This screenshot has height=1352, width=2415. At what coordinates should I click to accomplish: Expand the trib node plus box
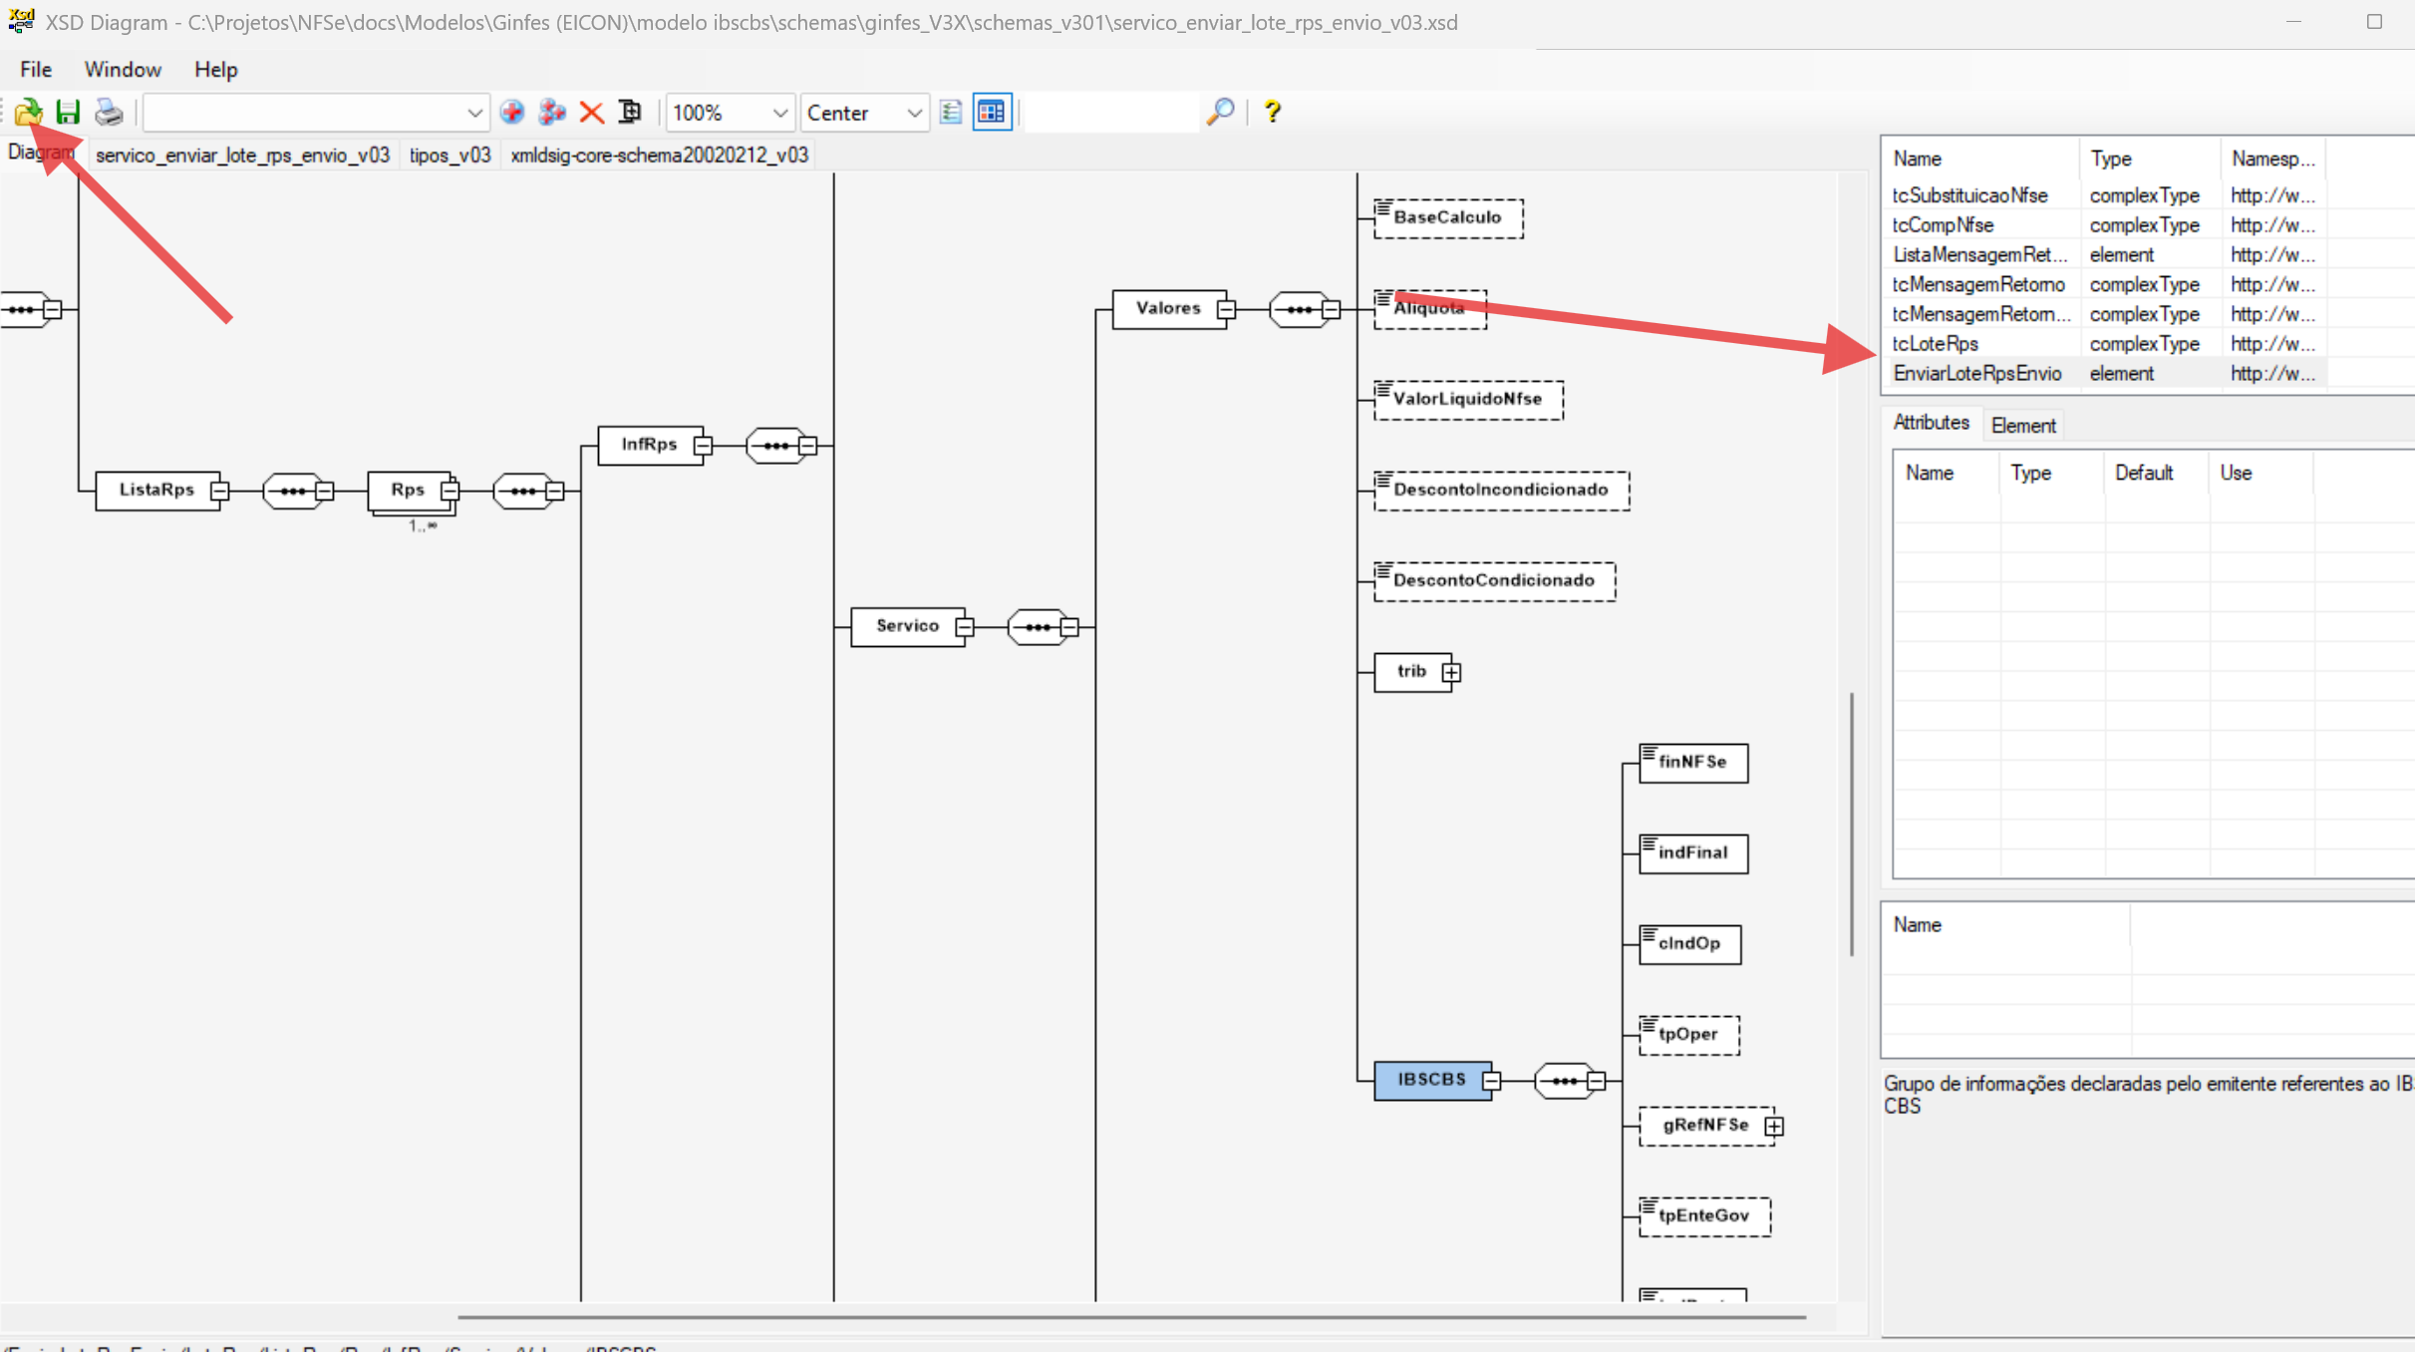[1451, 673]
